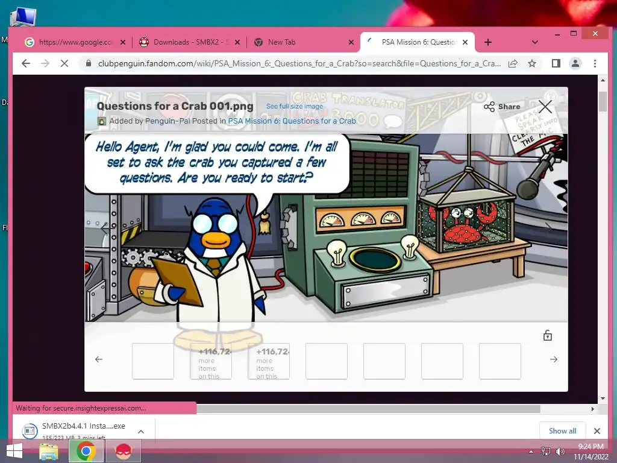Click the horizontal scrollbar right arrow
This screenshot has width=617, height=463.
(x=593, y=409)
